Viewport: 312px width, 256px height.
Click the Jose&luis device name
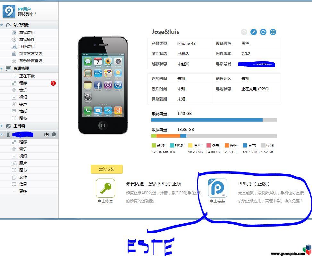click(x=165, y=32)
